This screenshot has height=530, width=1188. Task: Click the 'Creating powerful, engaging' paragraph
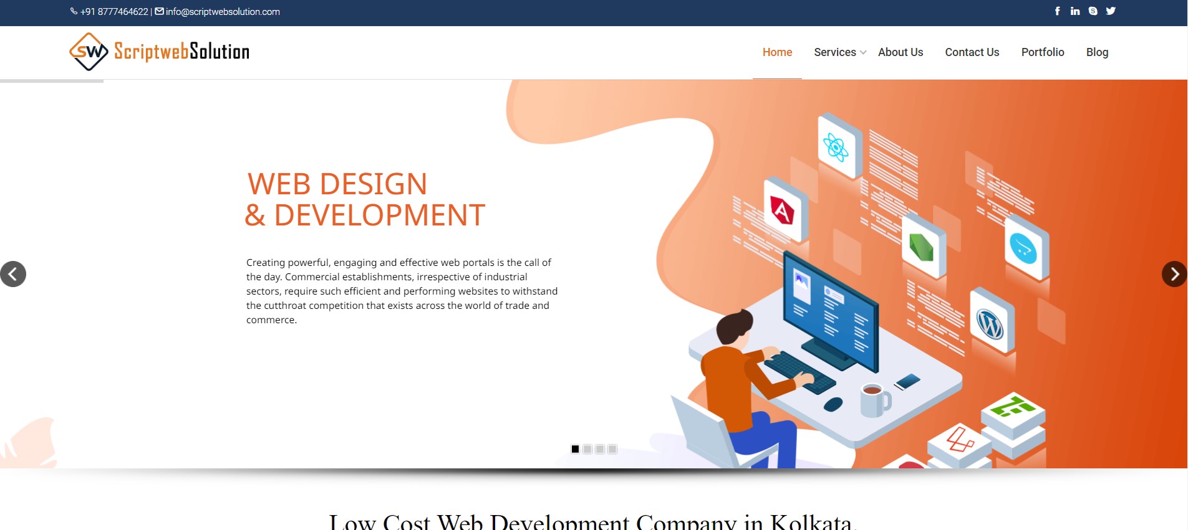coord(402,291)
